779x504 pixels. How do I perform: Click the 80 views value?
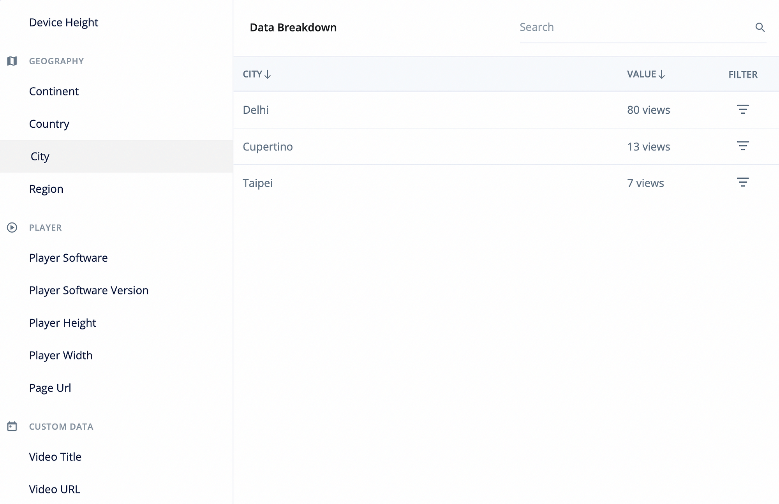pos(649,110)
